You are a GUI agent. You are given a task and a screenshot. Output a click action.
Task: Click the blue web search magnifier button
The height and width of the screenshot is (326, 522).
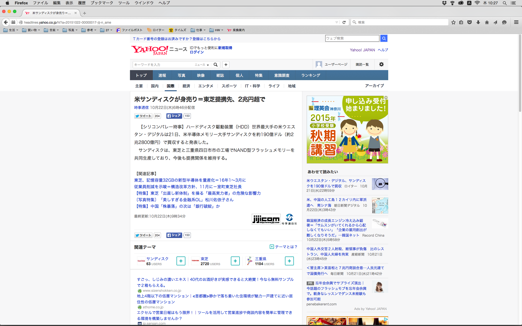(x=384, y=38)
